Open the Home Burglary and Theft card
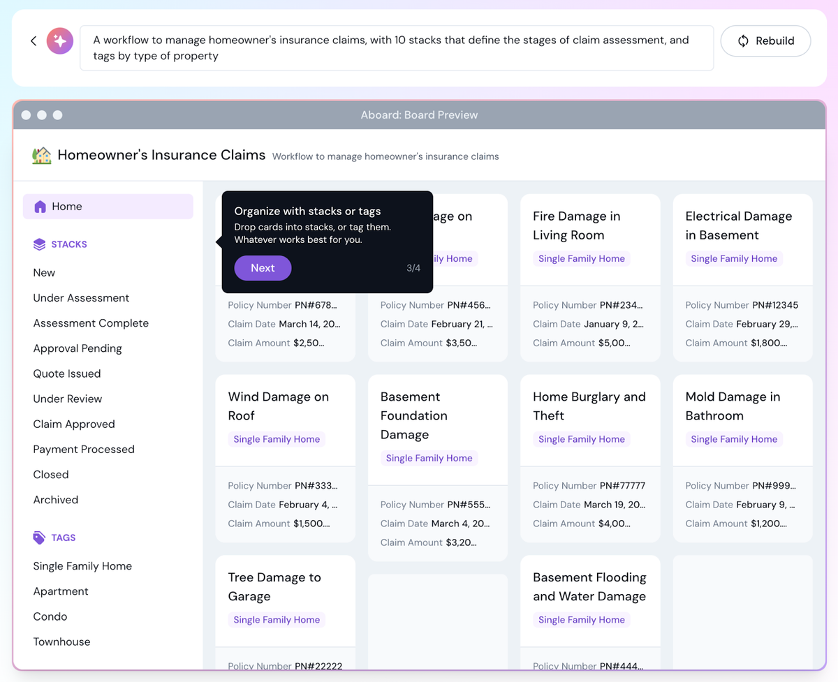 (589, 406)
